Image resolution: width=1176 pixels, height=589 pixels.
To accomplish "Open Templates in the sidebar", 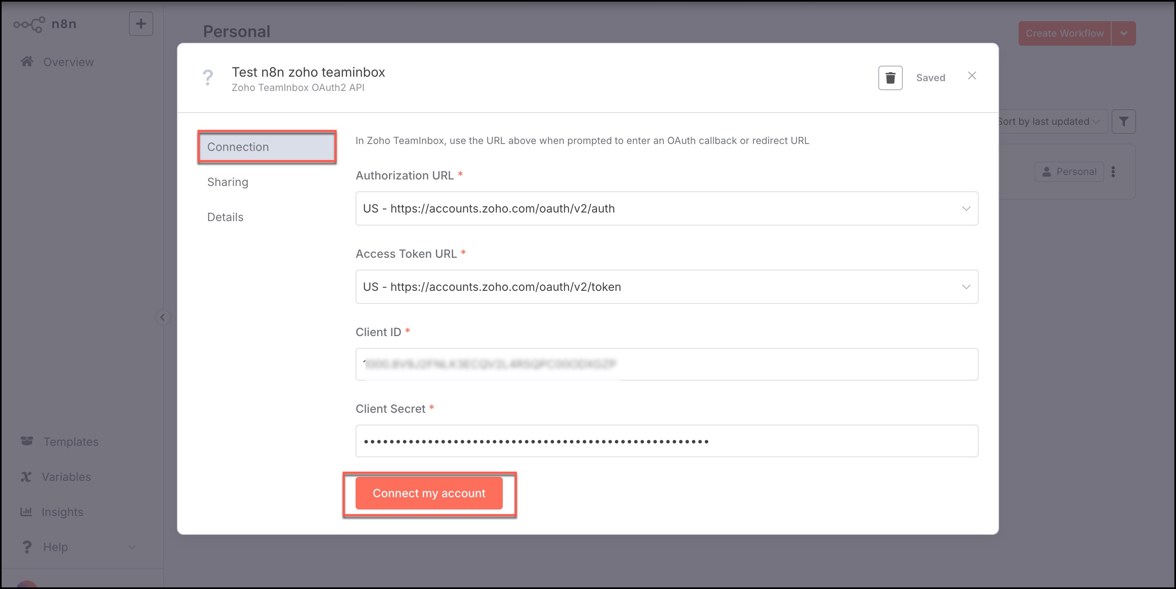I will pyautogui.click(x=70, y=441).
